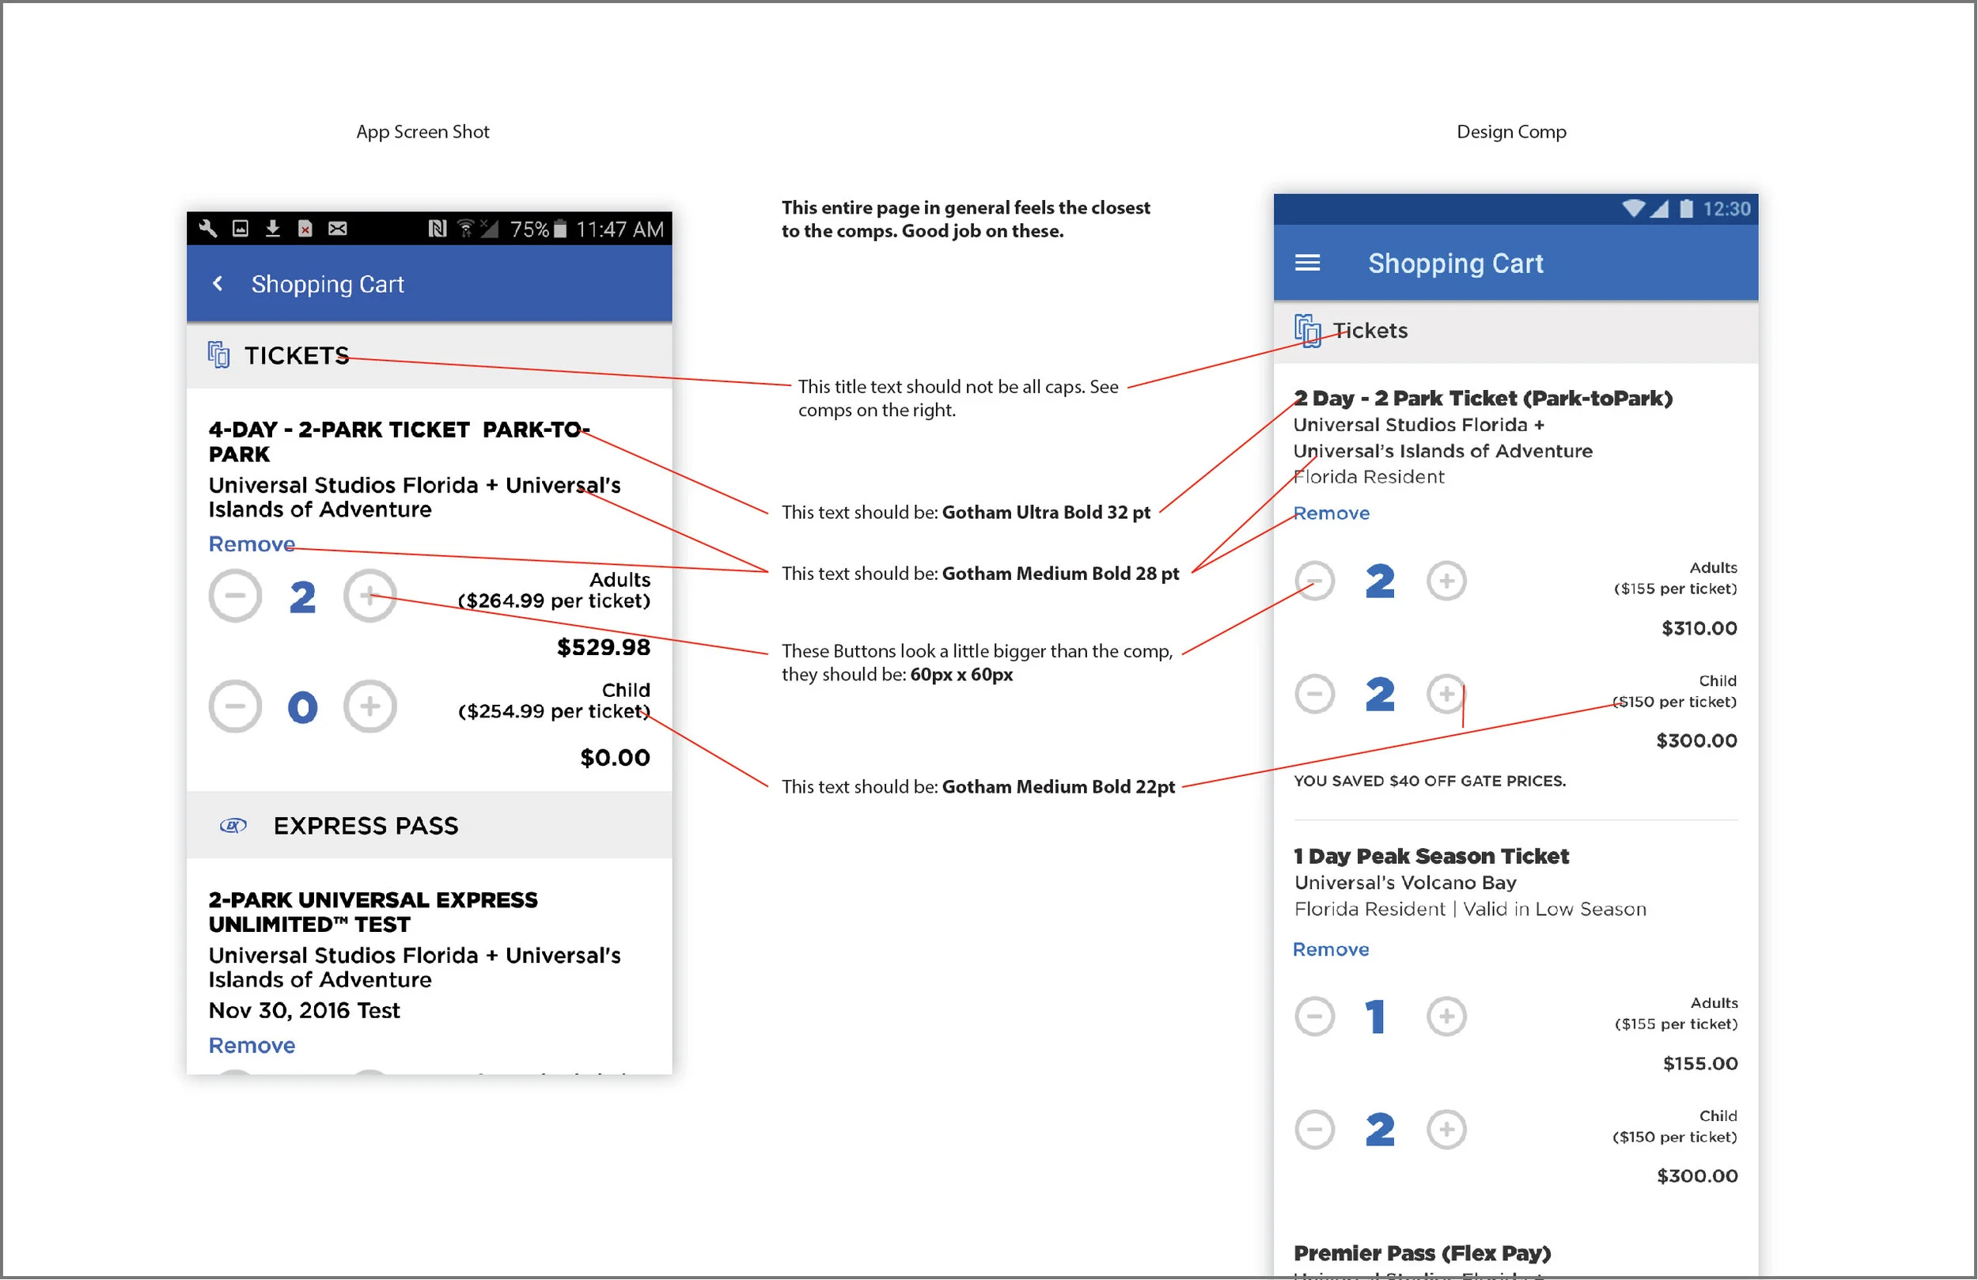
Task: Click Premier Pass (Flex Pay) title
Action: 1423,1253
